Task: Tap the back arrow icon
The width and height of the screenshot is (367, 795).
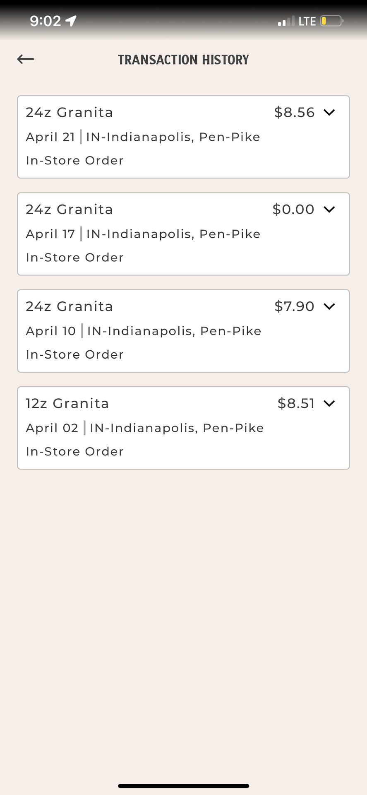Action: pyautogui.click(x=26, y=59)
